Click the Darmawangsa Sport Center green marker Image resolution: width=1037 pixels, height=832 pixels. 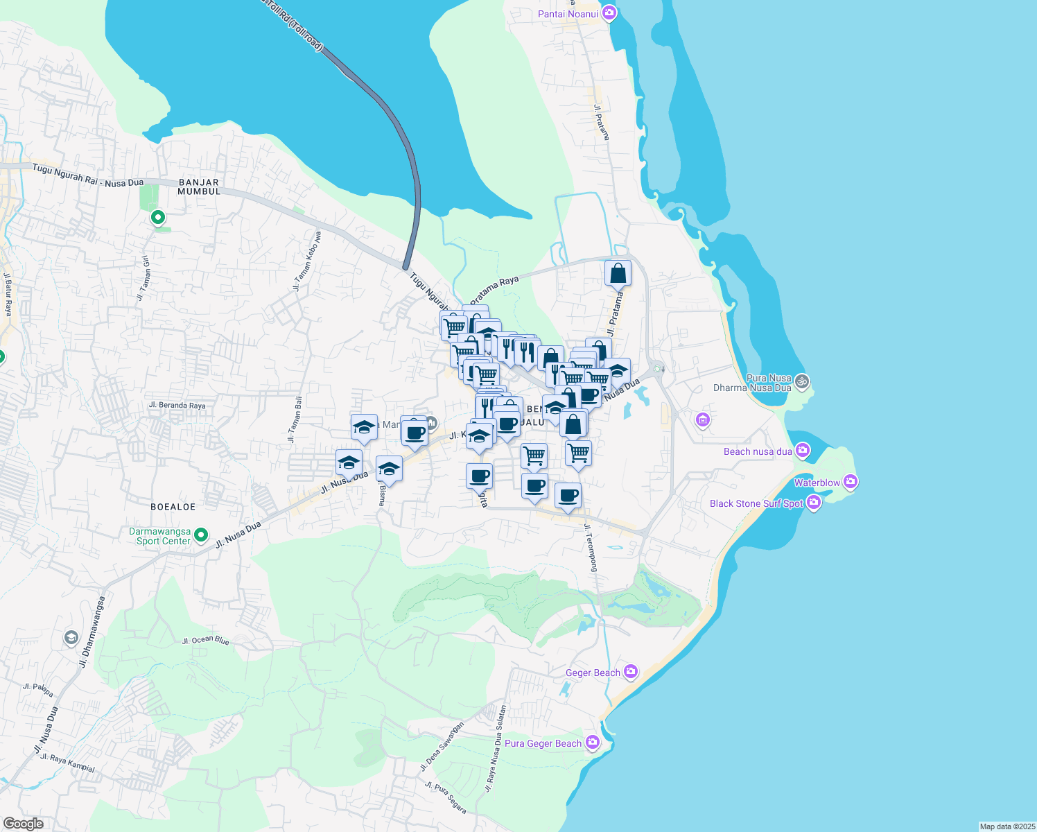pos(200,535)
